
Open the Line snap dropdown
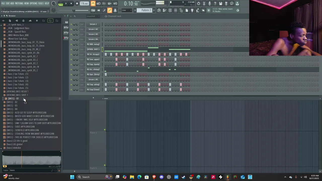[x=127, y=10]
